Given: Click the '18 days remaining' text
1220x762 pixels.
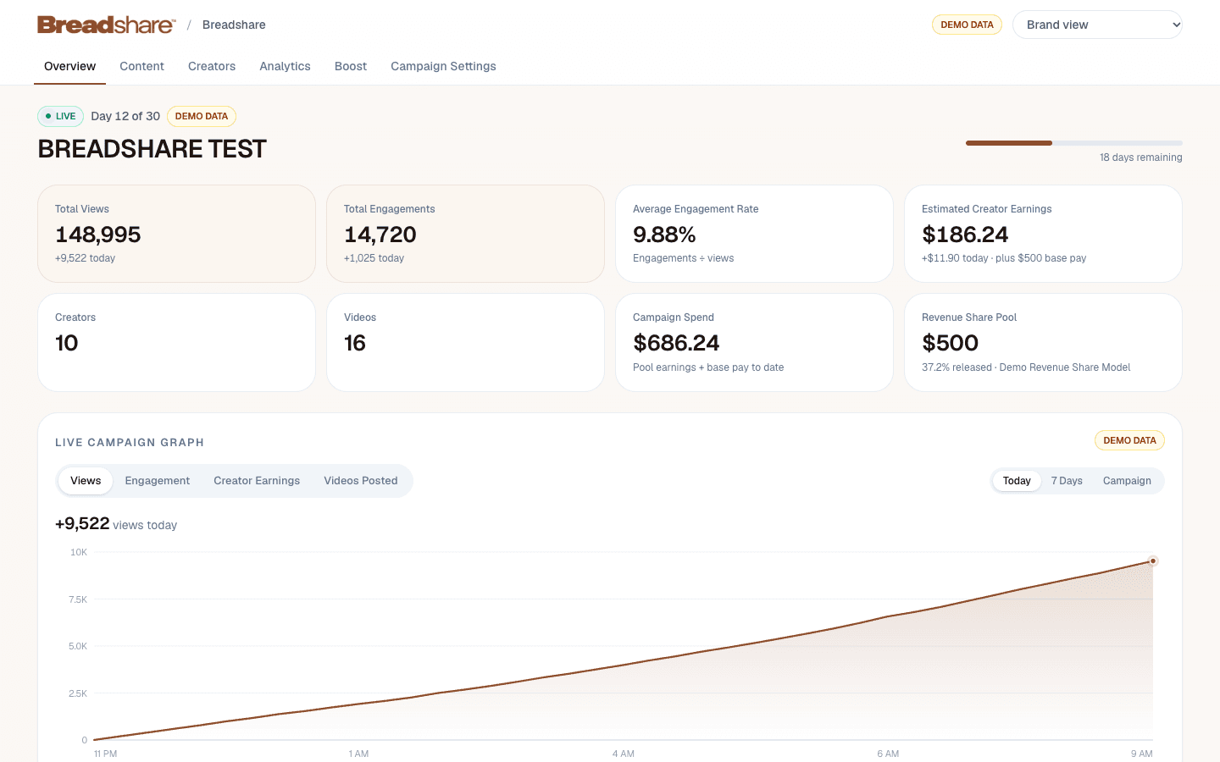Looking at the screenshot, I should point(1140,157).
